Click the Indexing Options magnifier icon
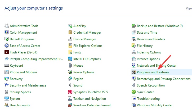192x109 pixels. click(134, 52)
